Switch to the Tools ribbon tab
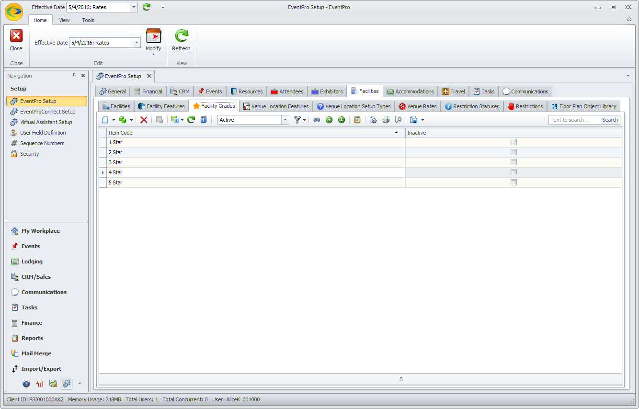 [x=88, y=20]
